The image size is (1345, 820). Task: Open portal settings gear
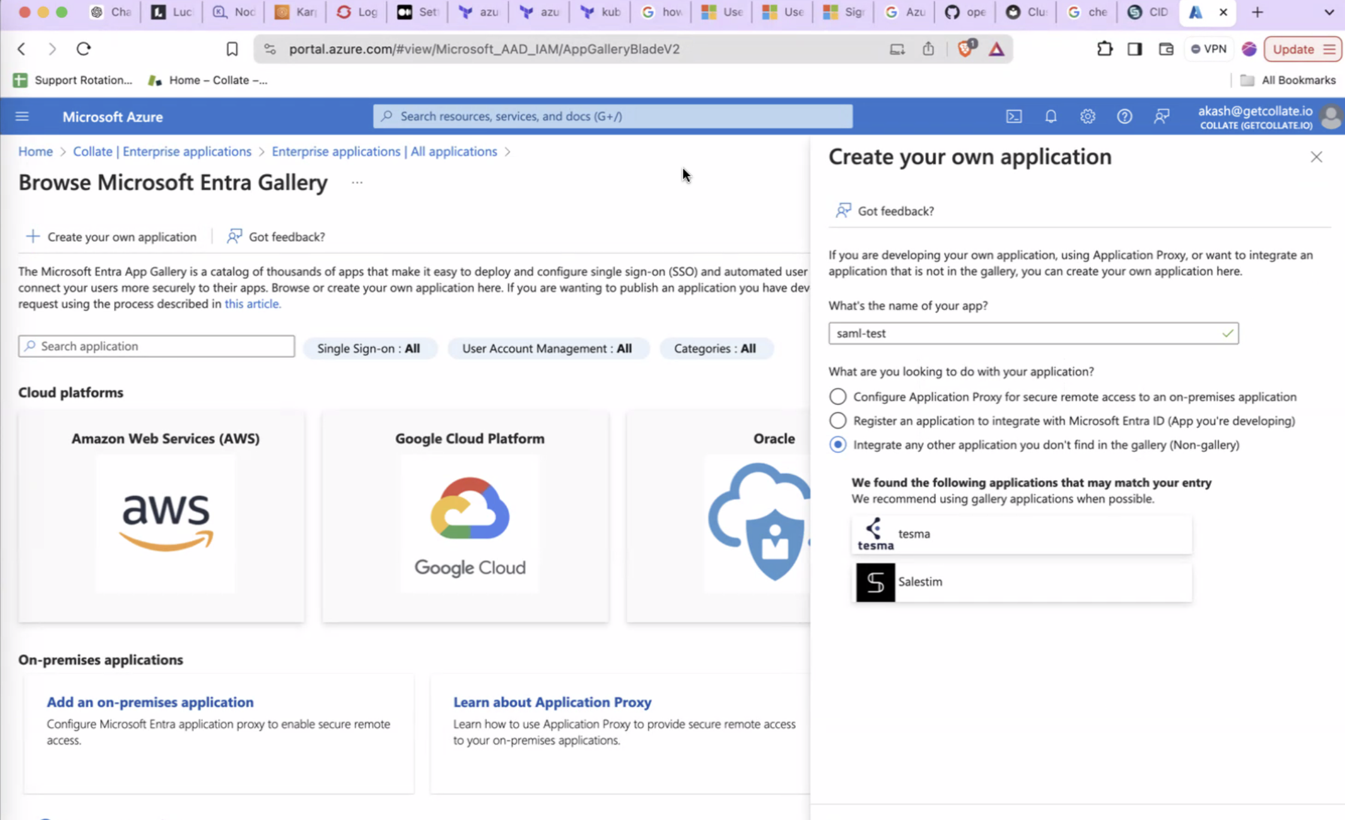point(1088,116)
